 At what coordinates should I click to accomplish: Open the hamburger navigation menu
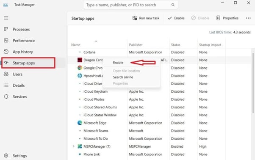click(x=6, y=18)
